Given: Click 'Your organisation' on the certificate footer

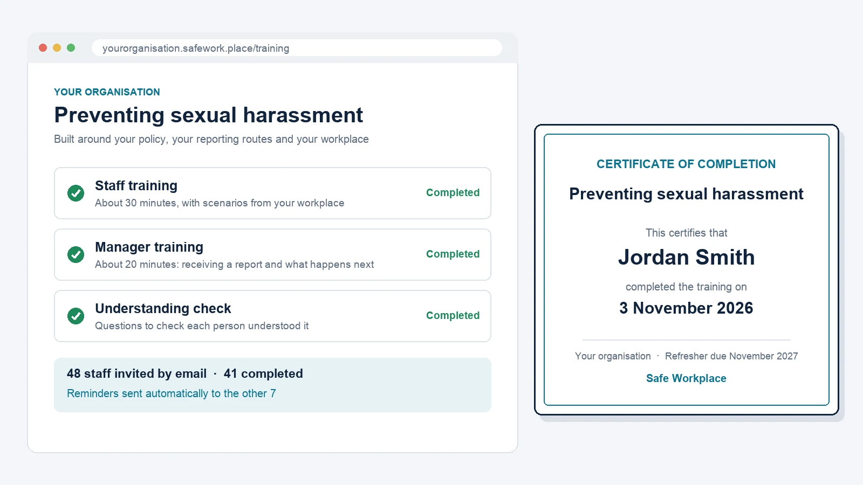Looking at the screenshot, I should click(613, 356).
